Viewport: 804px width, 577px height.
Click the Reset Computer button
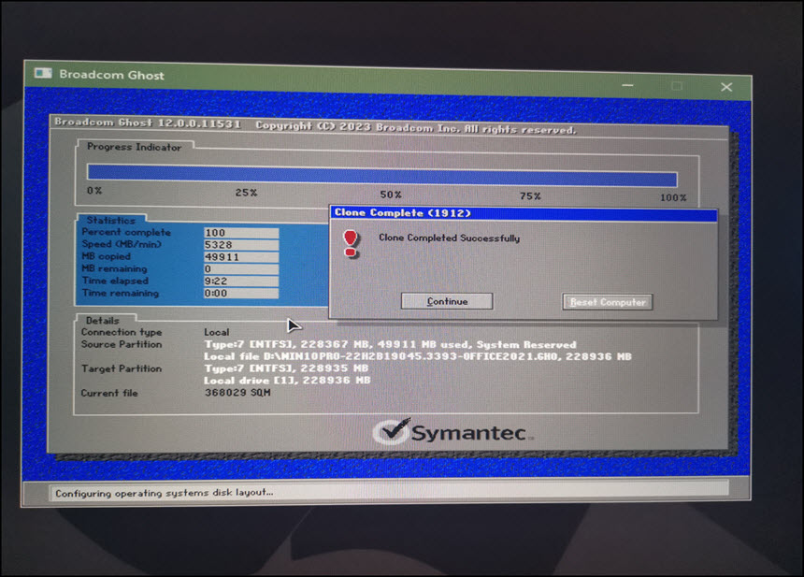pyautogui.click(x=608, y=302)
